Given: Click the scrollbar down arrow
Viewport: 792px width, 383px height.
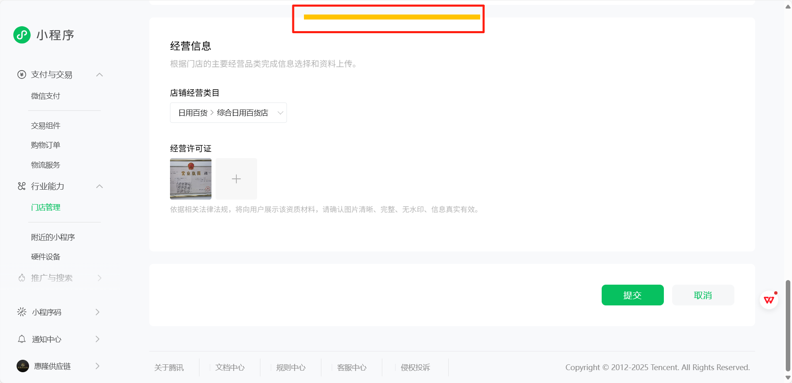Looking at the screenshot, I should (788, 378).
